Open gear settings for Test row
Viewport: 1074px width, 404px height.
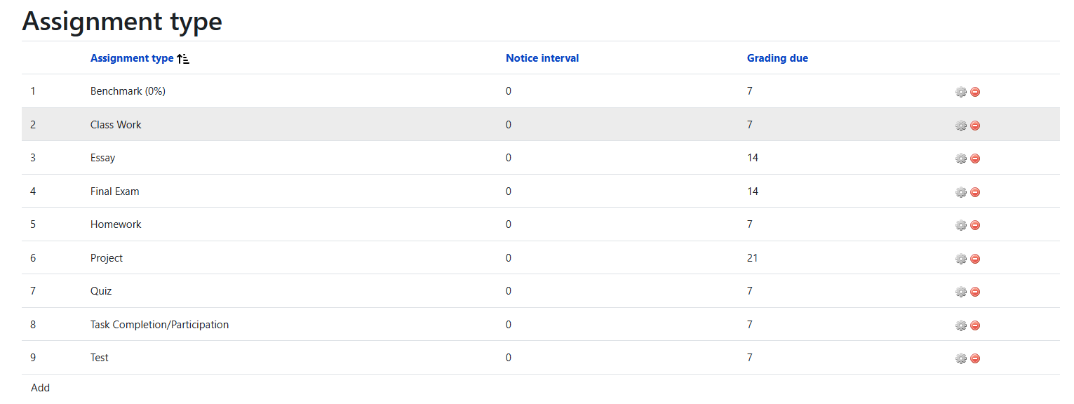pyautogui.click(x=961, y=358)
